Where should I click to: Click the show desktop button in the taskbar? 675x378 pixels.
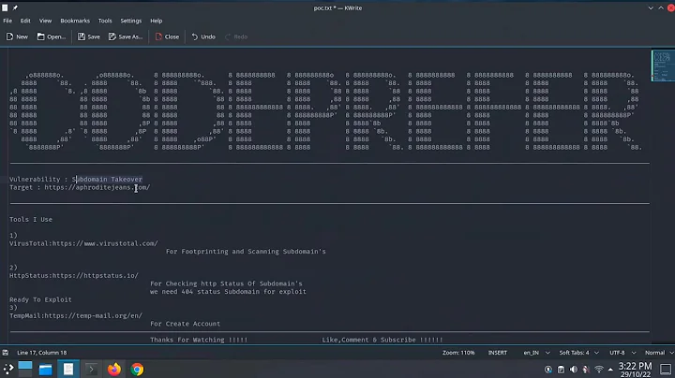666,370
